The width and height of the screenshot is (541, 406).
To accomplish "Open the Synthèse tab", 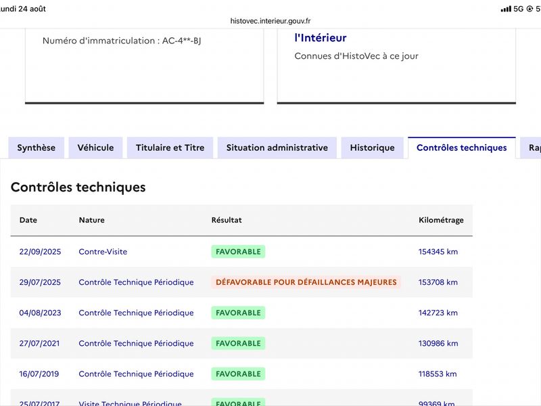I will pyautogui.click(x=37, y=148).
